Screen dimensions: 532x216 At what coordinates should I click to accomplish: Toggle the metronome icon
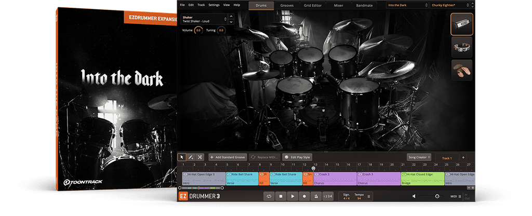316,196
